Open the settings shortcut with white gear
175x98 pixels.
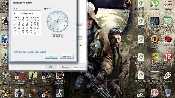141,93
